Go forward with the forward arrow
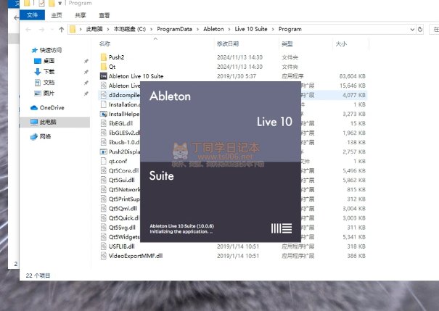 41,30
